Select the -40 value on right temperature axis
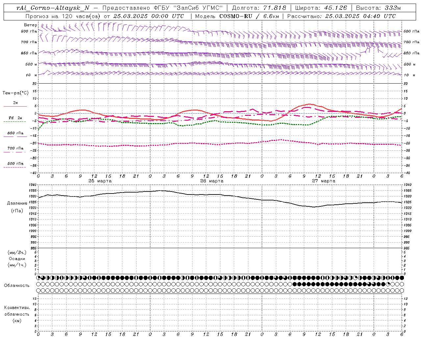 click(x=407, y=173)
